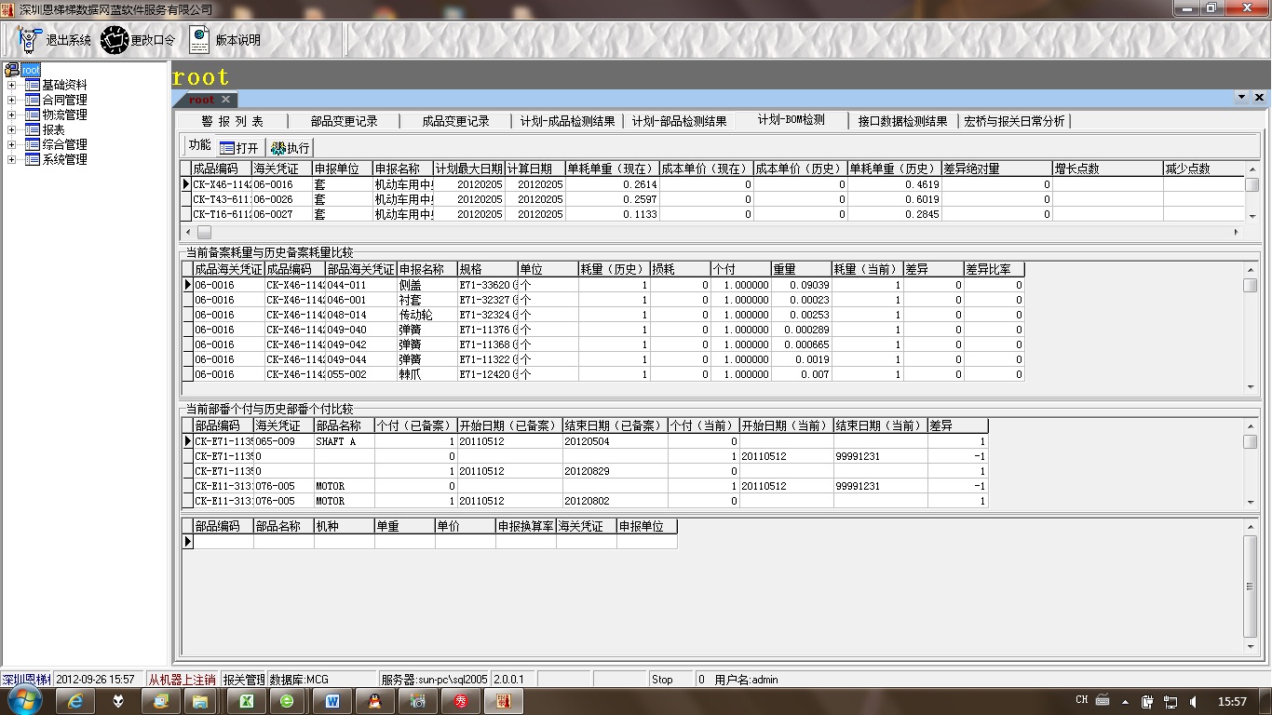Open Word from the Windows taskbar
The width and height of the screenshot is (1272, 715).
[332, 701]
